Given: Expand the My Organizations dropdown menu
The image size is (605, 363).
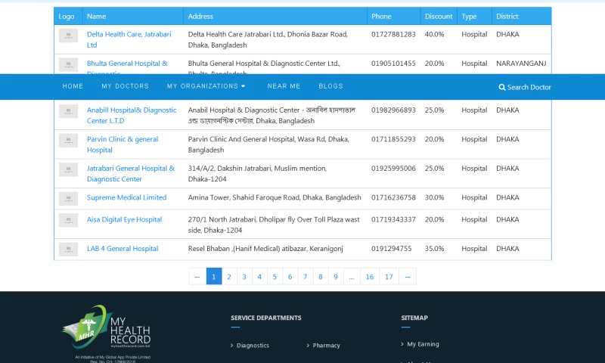Looking at the screenshot, I should pyautogui.click(x=206, y=86).
